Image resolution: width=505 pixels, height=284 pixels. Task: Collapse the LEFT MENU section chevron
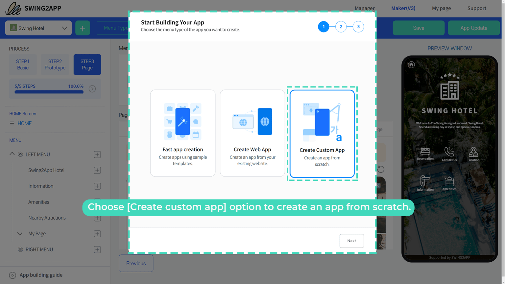[12, 154]
